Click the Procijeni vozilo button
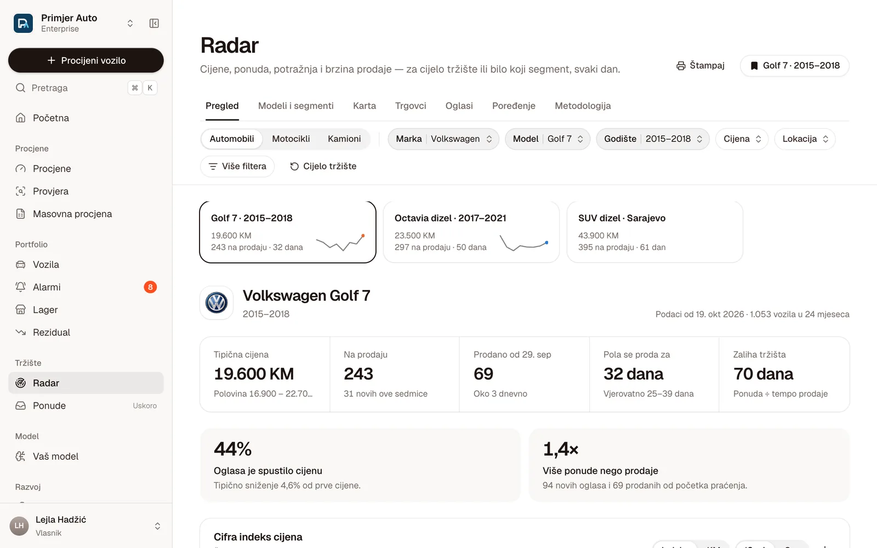The width and height of the screenshot is (877, 548). (86, 60)
